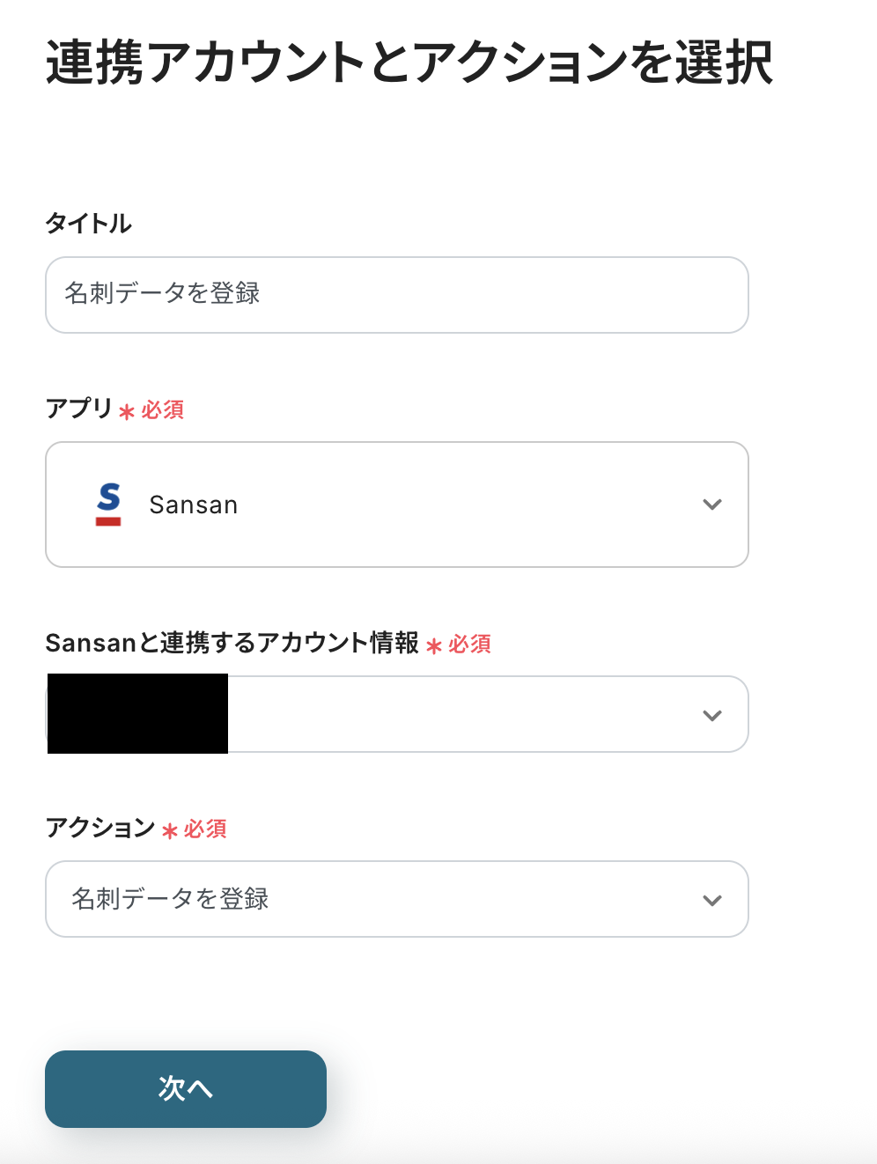
Task: Click the 必須 marker beside アクション
Action: (205, 829)
